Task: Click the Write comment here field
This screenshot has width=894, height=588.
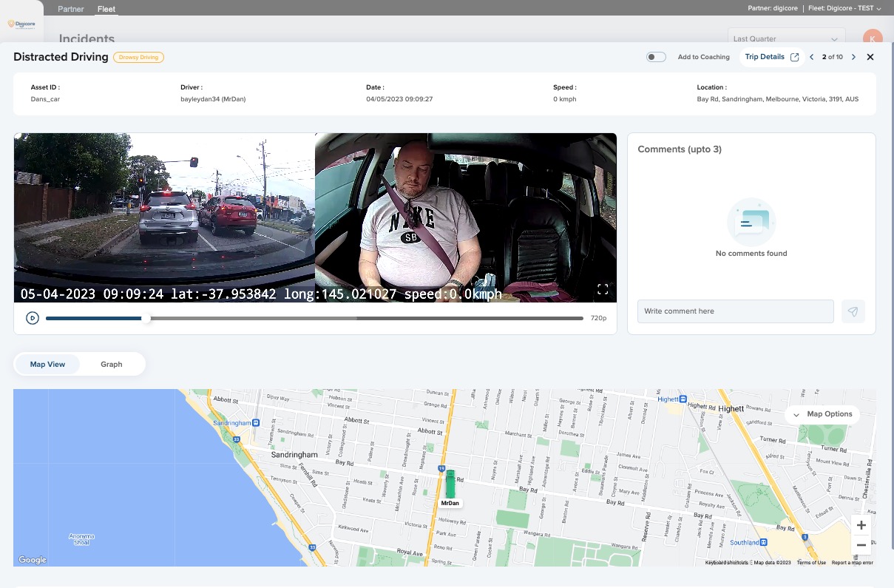Action: [735, 311]
